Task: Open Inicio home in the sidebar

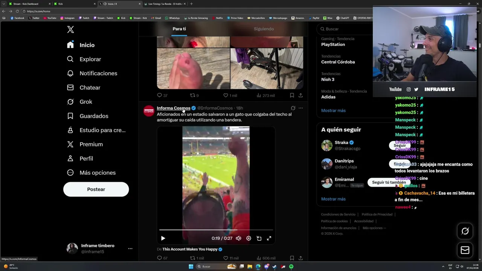Action: tap(81, 45)
